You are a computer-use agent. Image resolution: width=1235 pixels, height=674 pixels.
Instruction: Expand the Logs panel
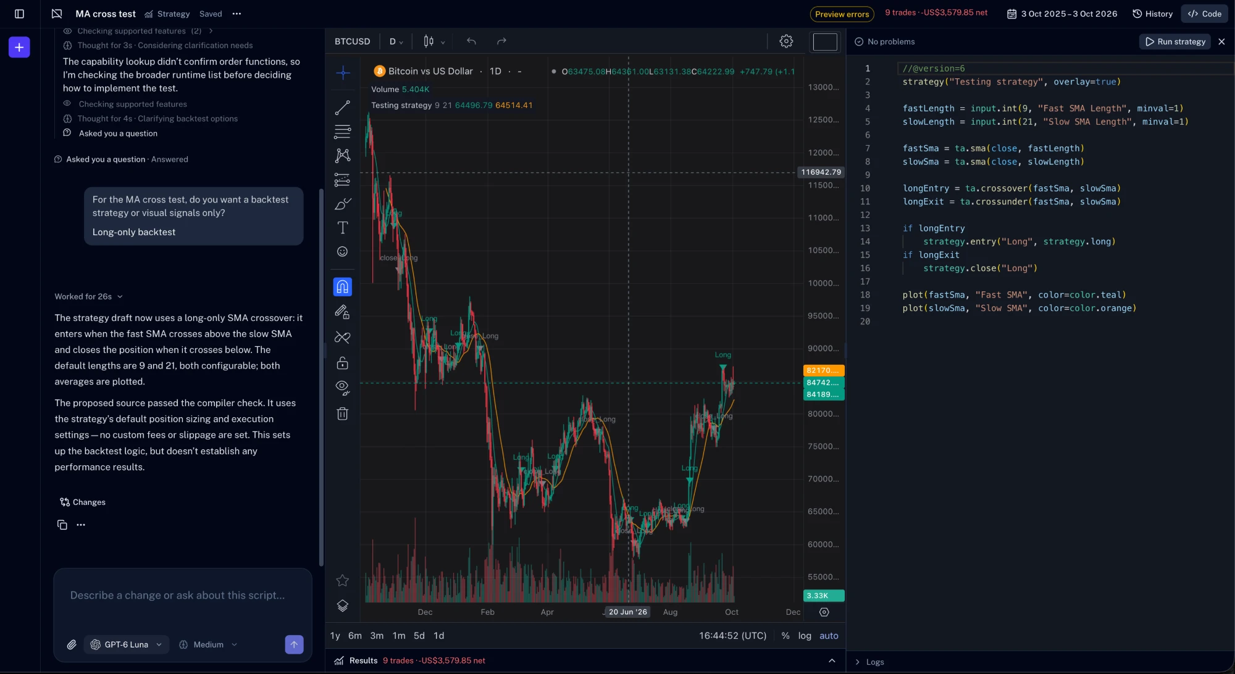click(869, 662)
